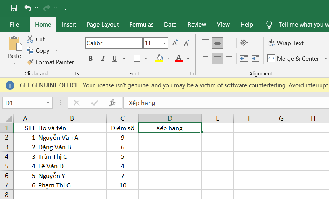Click the formula bar showing Xếp hạng
This screenshot has width=329, height=199.
pos(226,103)
